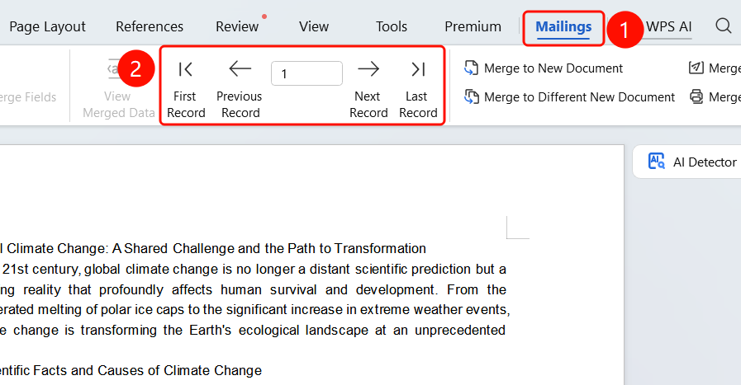
Task: Advance to the Next Record
Action: (x=368, y=90)
